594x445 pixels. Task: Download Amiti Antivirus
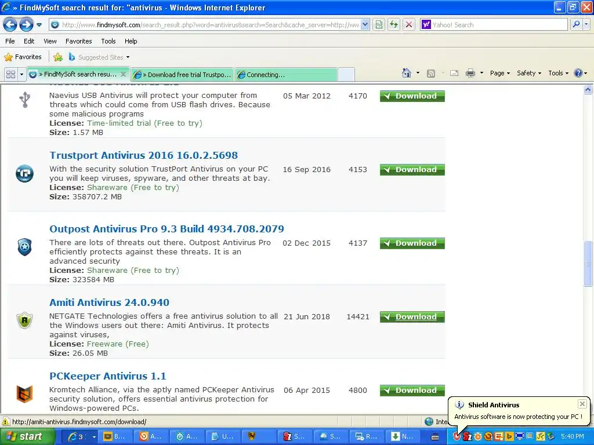[x=412, y=317]
